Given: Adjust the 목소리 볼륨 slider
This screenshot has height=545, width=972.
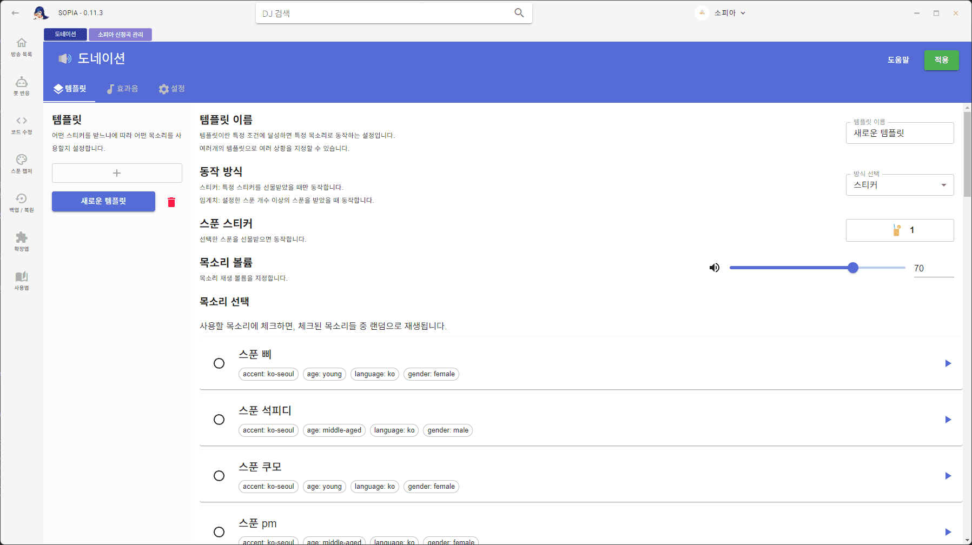Looking at the screenshot, I should click(853, 267).
